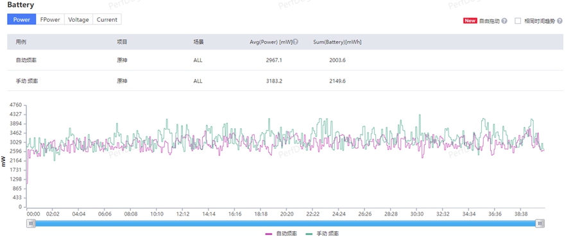Screen dimensions: 571x243
Task: Click the 2003.6 battery sum value
Action: pyautogui.click(x=337, y=60)
